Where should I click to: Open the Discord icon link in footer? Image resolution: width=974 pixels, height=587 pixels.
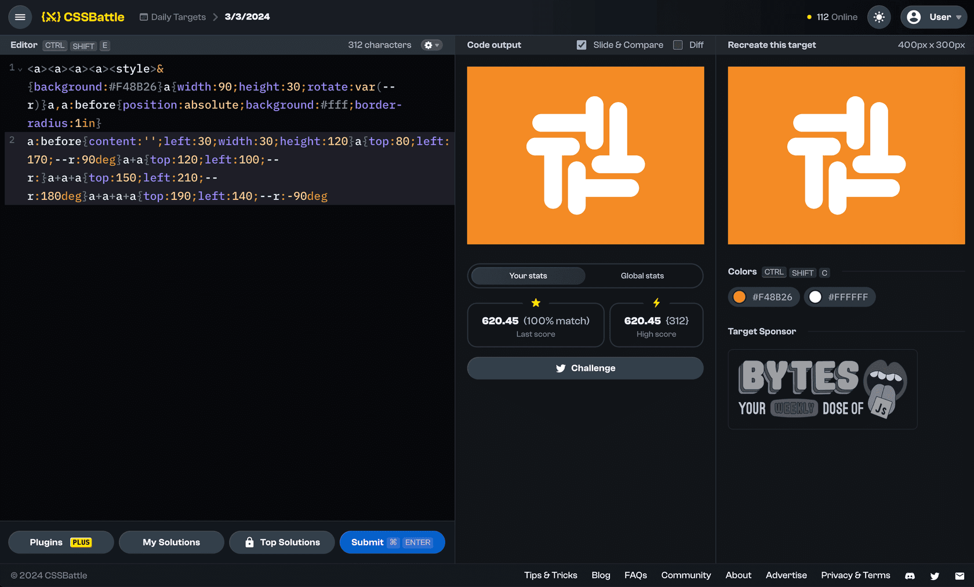point(910,575)
